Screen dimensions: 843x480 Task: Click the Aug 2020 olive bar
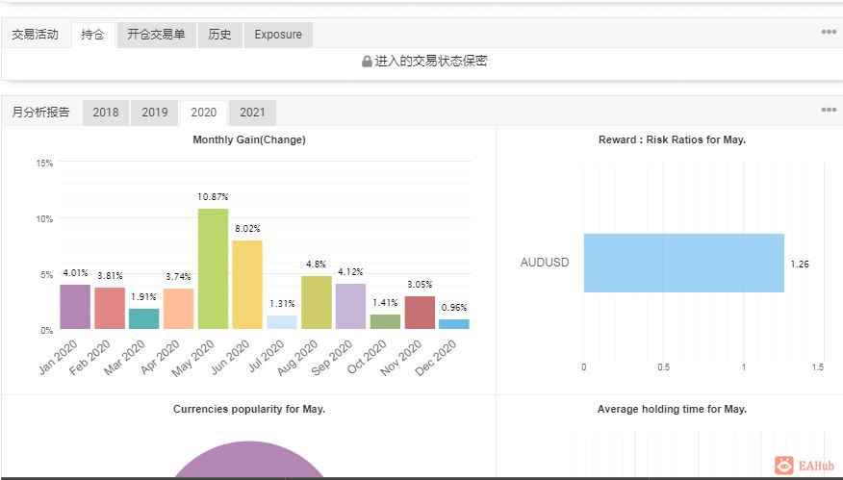[316, 302]
